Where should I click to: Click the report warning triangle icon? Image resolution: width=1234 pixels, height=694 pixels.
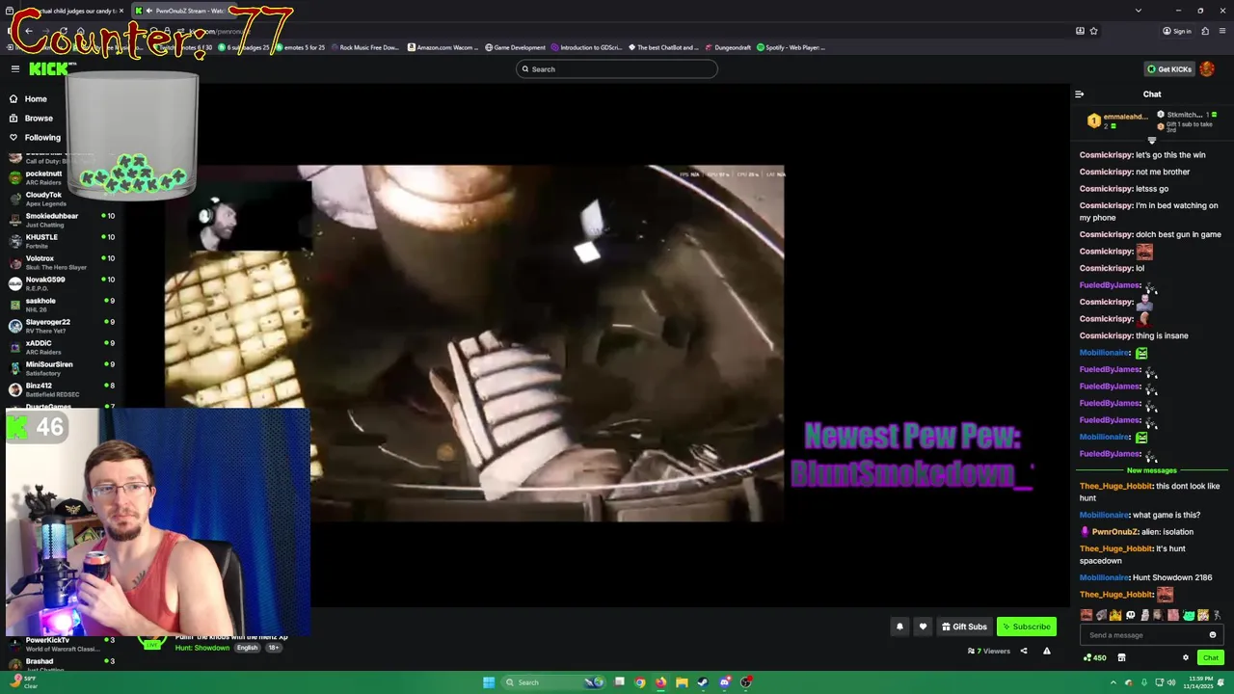(x=1046, y=651)
